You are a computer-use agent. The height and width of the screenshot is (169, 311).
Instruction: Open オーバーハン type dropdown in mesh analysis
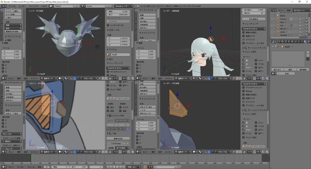click(x=122, y=121)
